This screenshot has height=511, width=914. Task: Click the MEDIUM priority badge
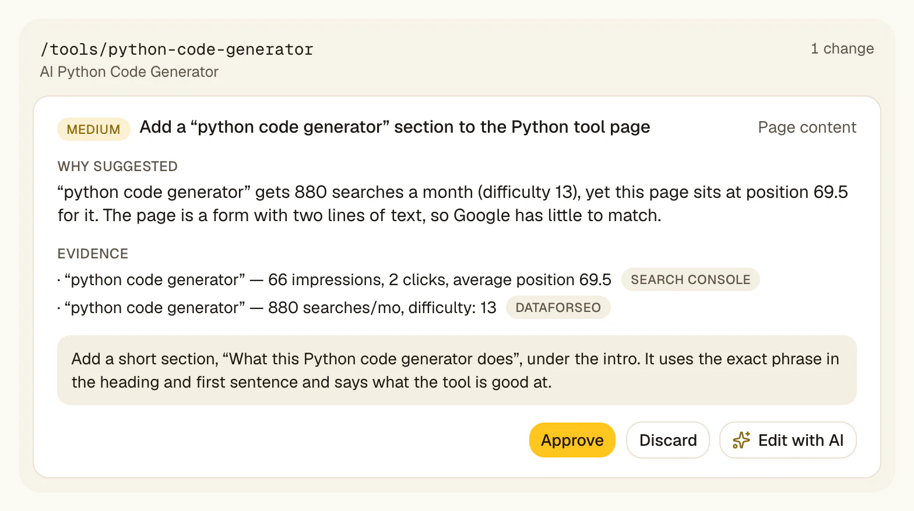[93, 129]
